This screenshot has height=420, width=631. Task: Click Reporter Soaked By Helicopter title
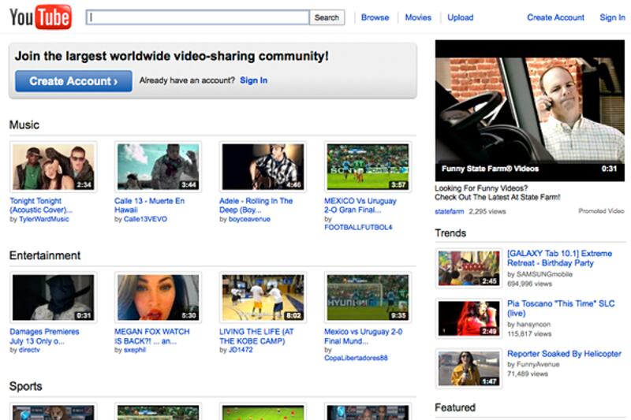(x=564, y=354)
